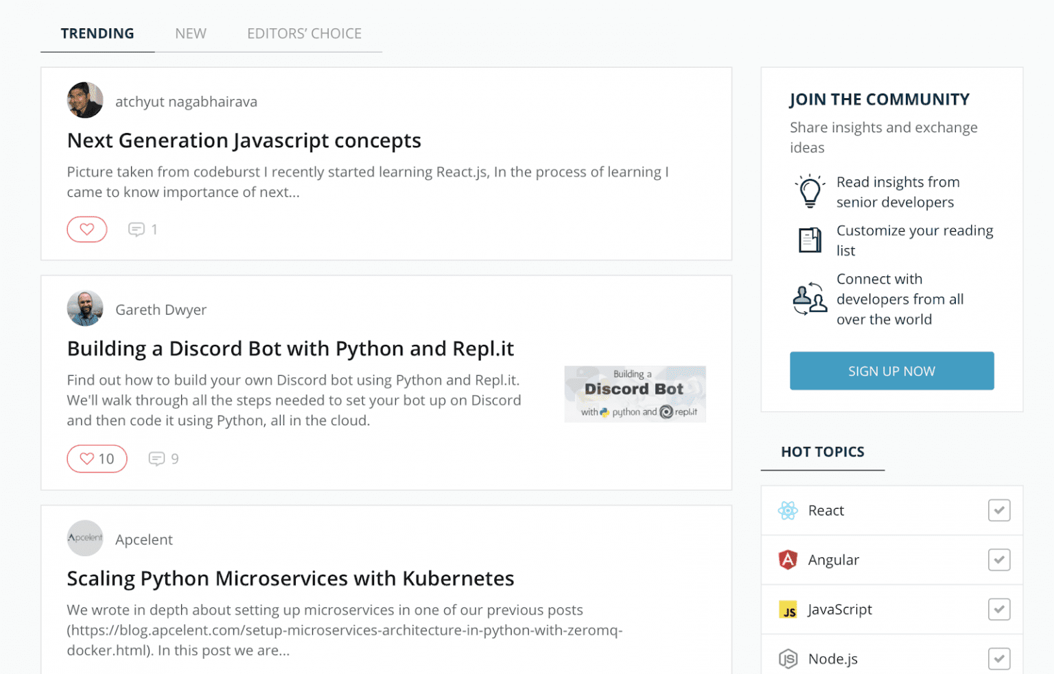The width and height of the screenshot is (1054, 674).
Task: Click the Angular logo icon
Action: point(788,559)
